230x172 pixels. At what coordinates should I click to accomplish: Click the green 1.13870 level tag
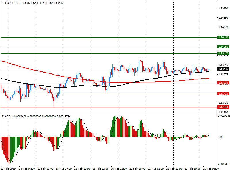tap(223, 53)
